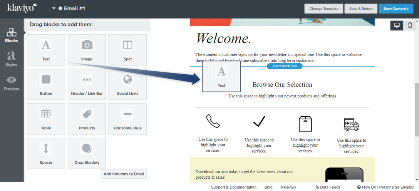Viewport: 419px width, 191px height.
Task: Pick the Header / Link Bar block
Action: pyautogui.click(x=87, y=84)
